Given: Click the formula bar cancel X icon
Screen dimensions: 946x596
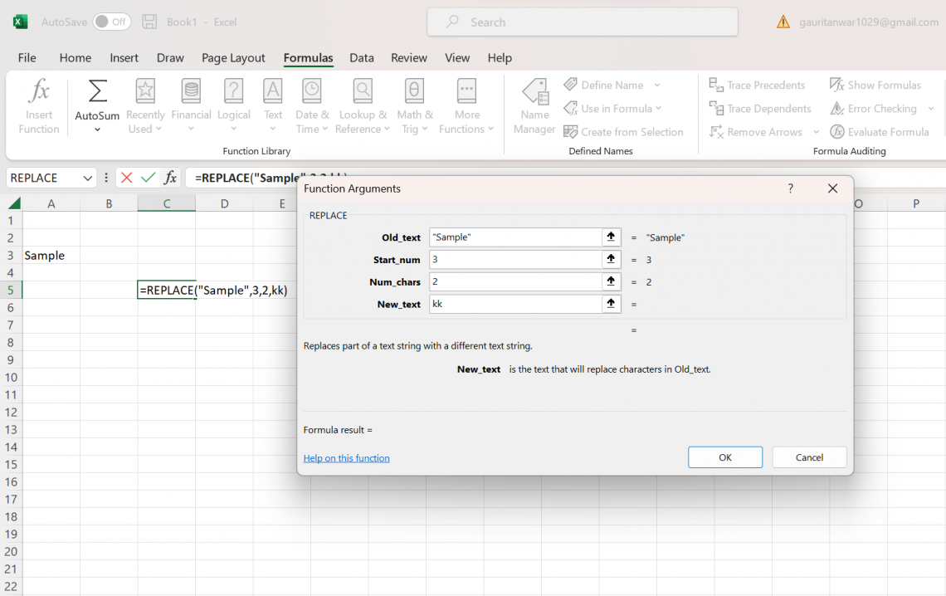Looking at the screenshot, I should [126, 178].
